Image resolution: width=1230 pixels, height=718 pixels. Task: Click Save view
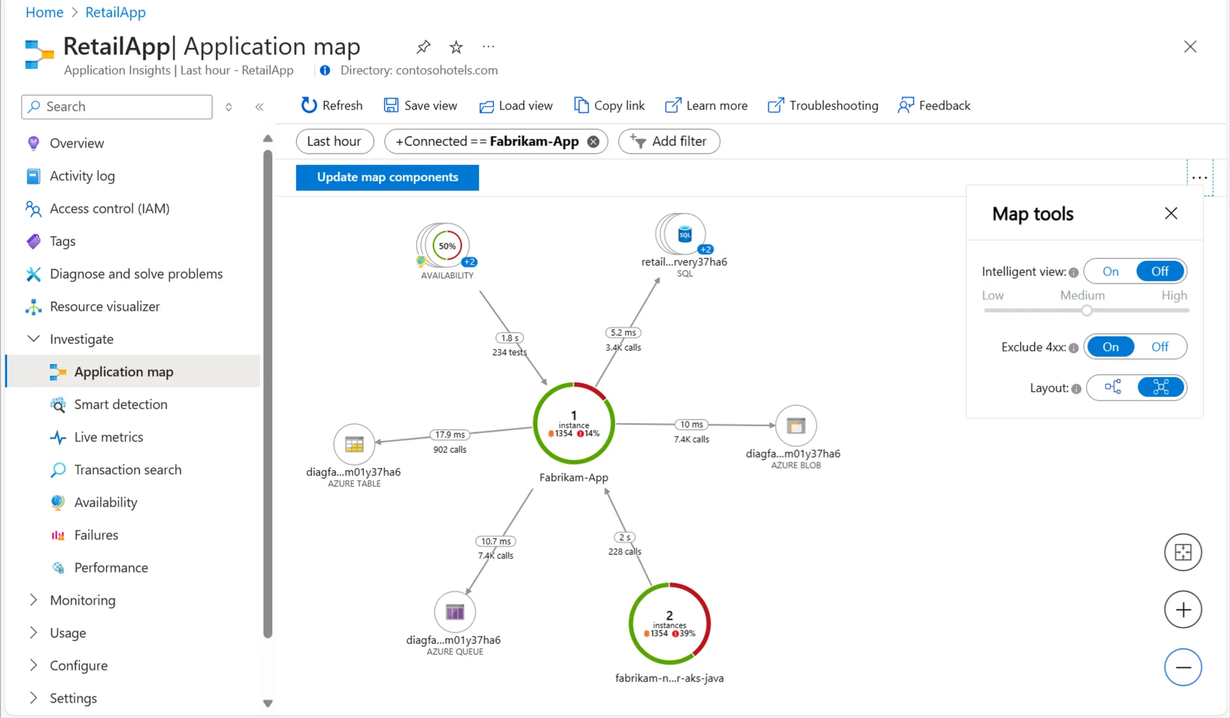pos(421,106)
